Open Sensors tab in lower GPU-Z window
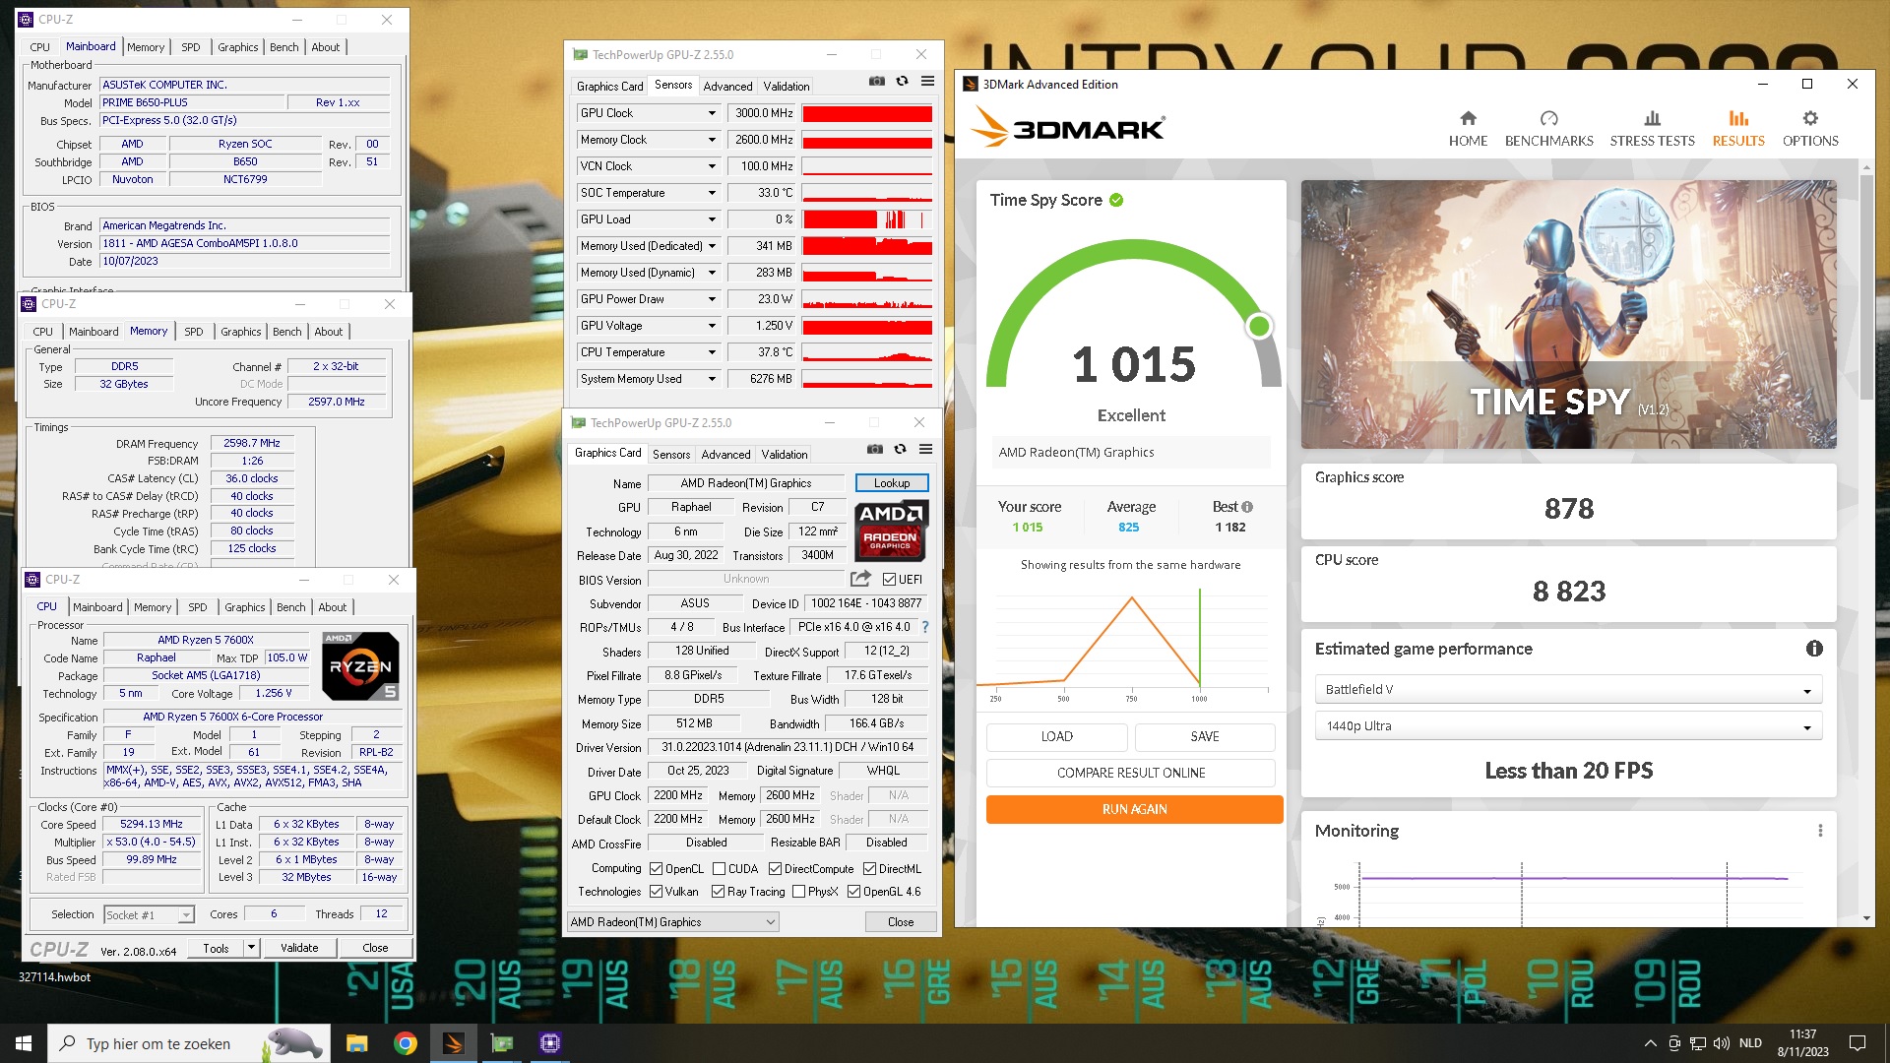 coord(671,455)
